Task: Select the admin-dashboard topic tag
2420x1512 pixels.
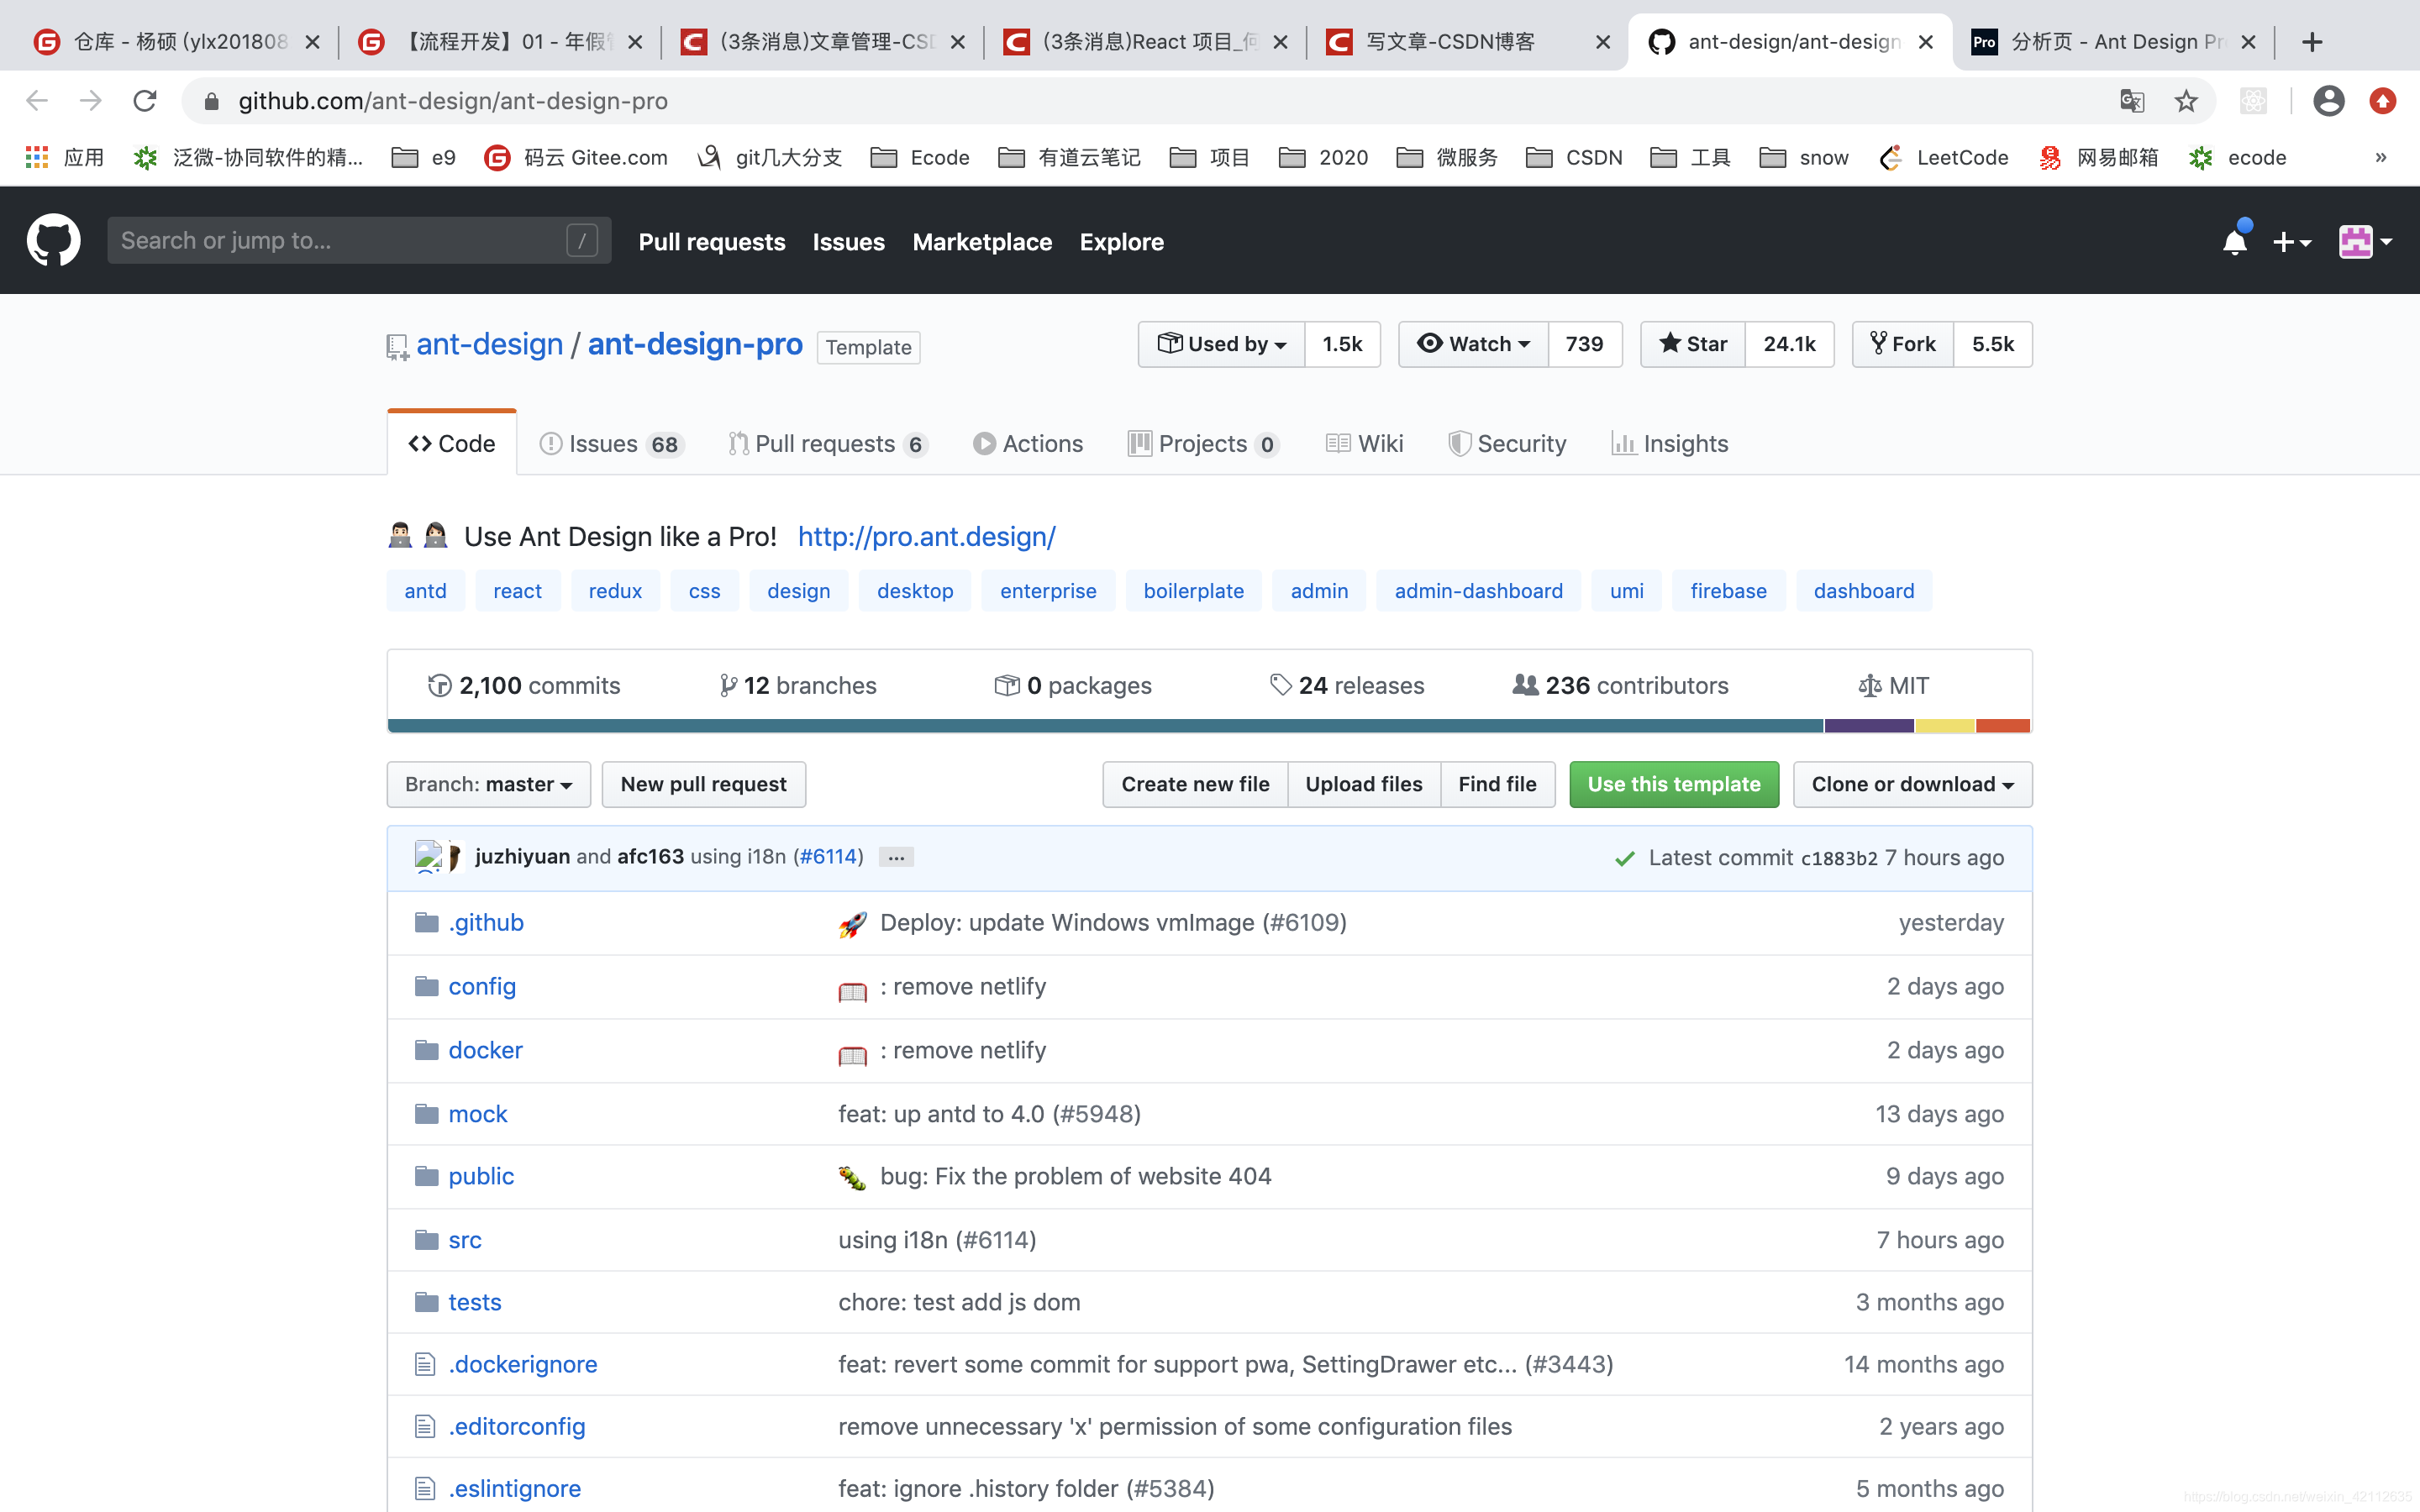Action: click(1478, 591)
